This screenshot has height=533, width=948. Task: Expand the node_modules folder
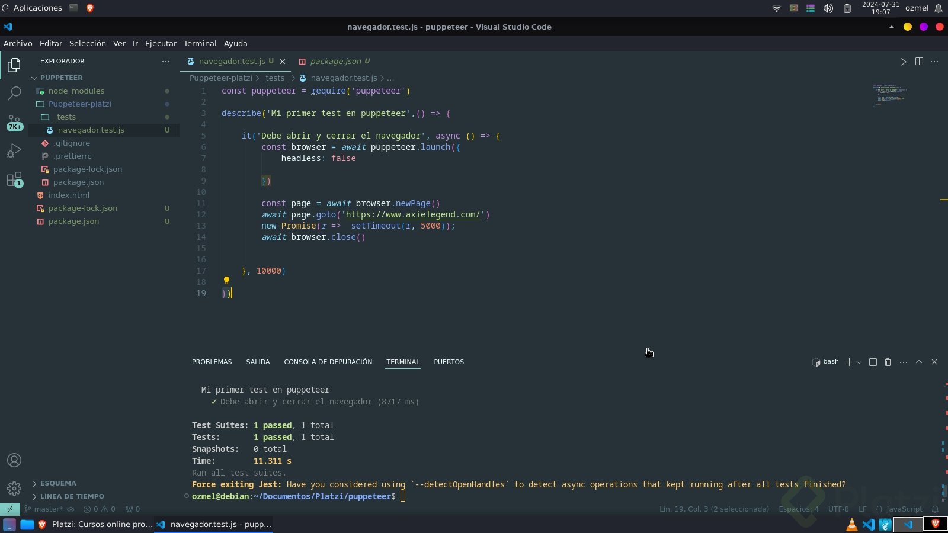tap(76, 91)
